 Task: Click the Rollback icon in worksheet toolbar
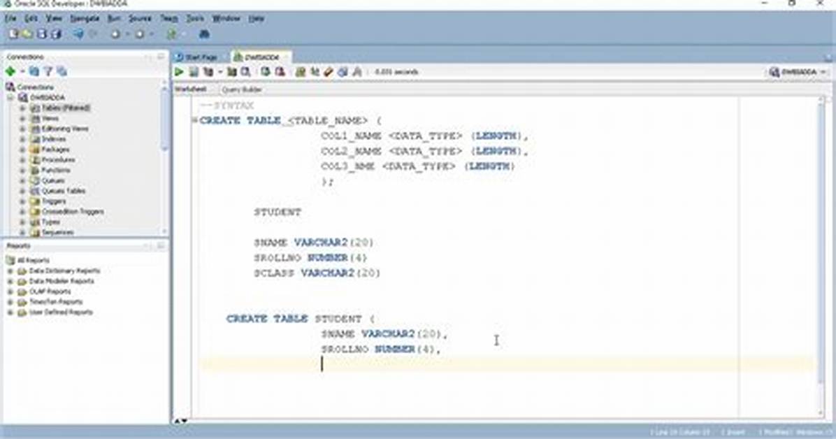(280, 72)
